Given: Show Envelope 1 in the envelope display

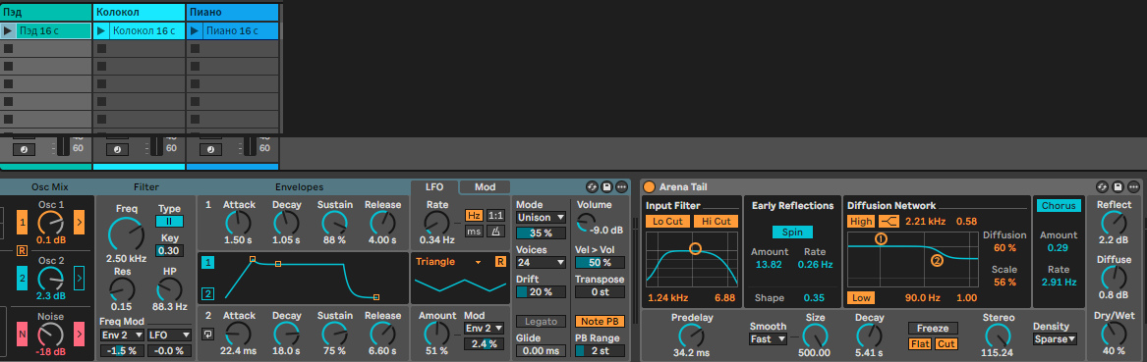Looking at the screenshot, I should [207, 263].
